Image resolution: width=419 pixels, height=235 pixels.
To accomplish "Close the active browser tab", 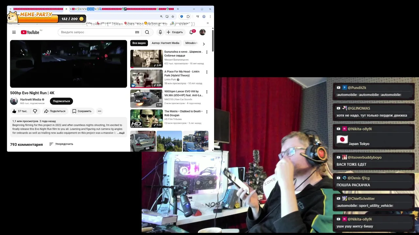I will 66,9.
